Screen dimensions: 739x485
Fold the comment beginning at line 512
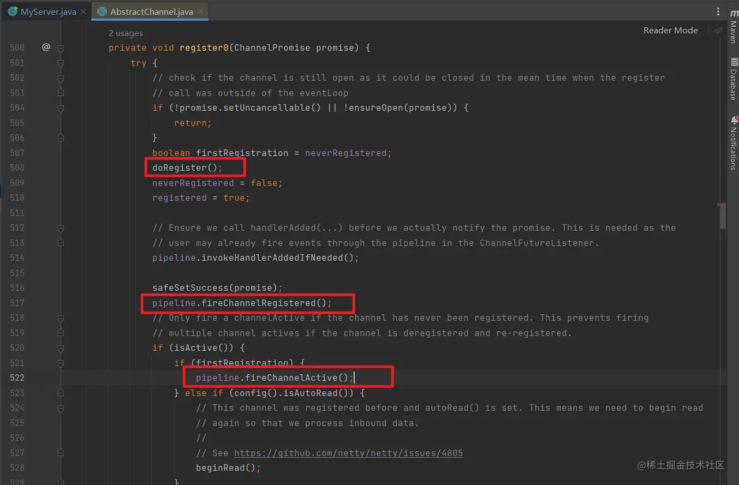tap(61, 228)
